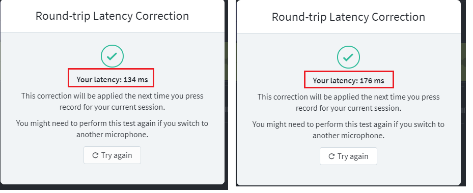The image size is (473, 193).
Task: Click the 'This correction will be applied' paragraph in right dialog
Action: click(x=348, y=103)
